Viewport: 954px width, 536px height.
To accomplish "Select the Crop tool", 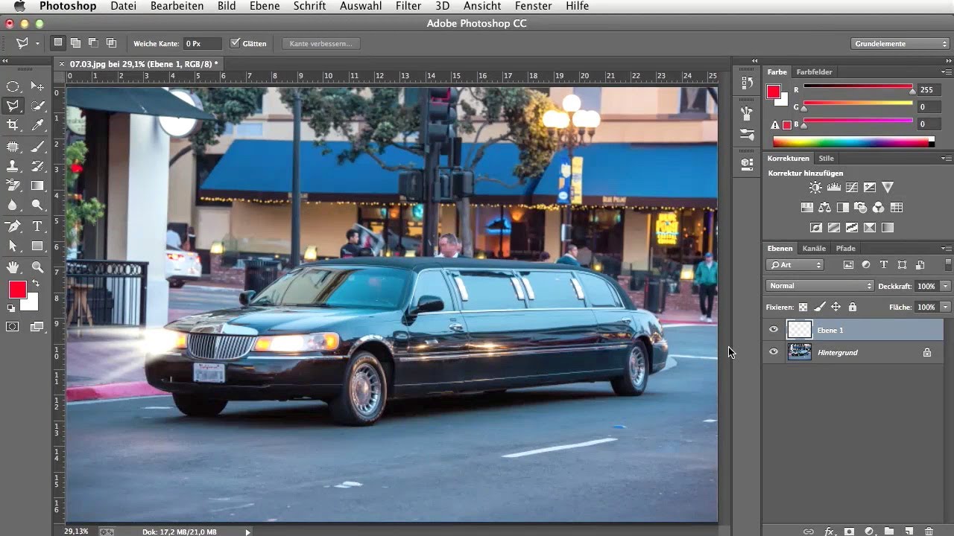I will tap(13, 125).
